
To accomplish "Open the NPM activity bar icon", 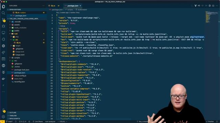I will (x=3, y=59).
